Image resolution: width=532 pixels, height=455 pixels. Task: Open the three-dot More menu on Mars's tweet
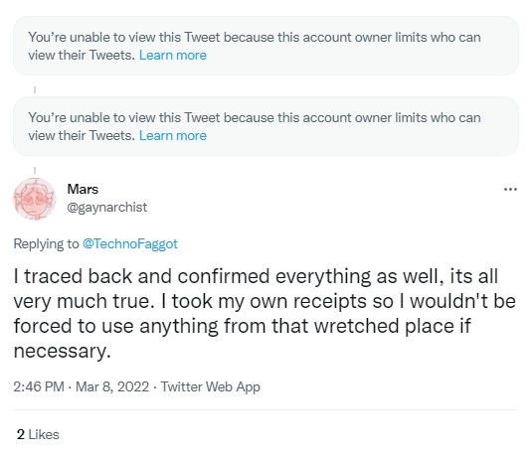[x=510, y=189]
